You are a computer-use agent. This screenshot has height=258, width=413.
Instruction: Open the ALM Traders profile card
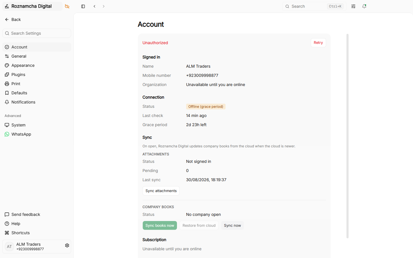37,247
